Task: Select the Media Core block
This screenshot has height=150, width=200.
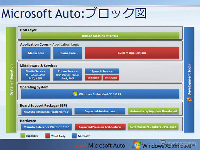Action: click(36, 53)
